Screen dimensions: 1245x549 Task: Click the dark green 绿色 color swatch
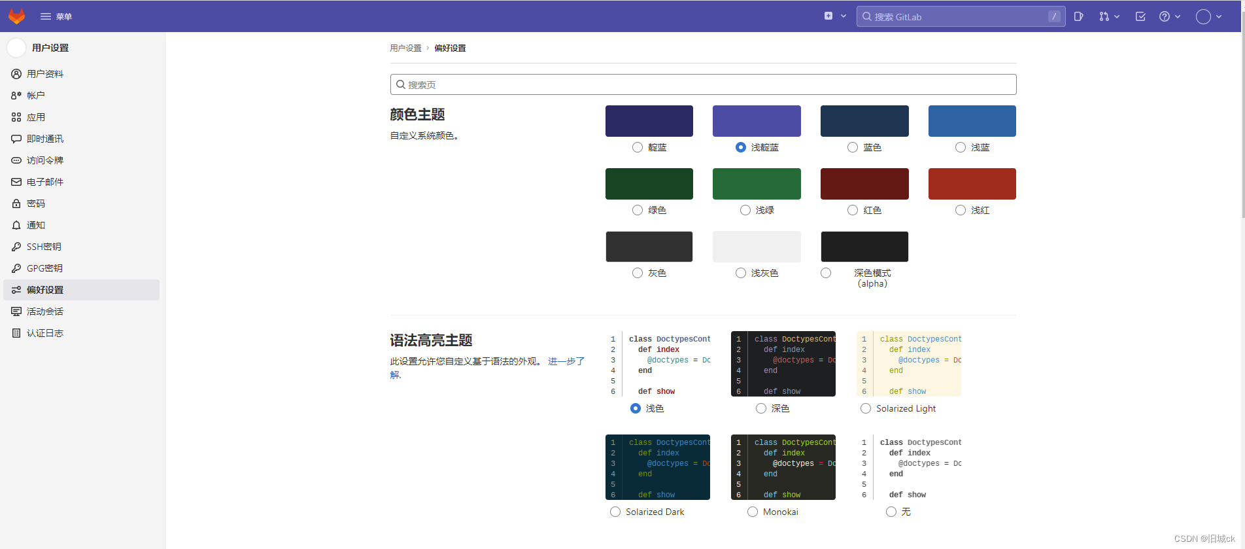click(649, 184)
